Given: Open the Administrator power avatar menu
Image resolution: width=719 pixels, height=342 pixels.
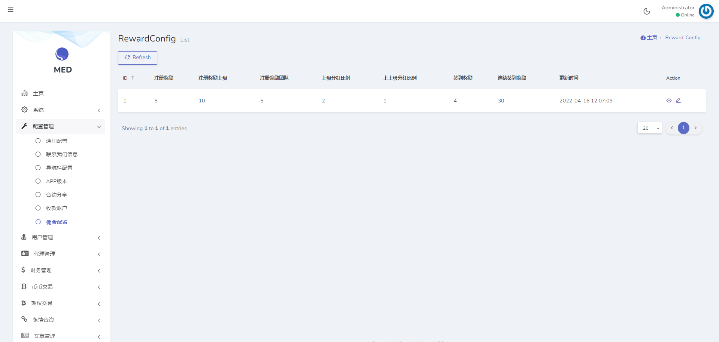Looking at the screenshot, I should (x=706, y=11).
